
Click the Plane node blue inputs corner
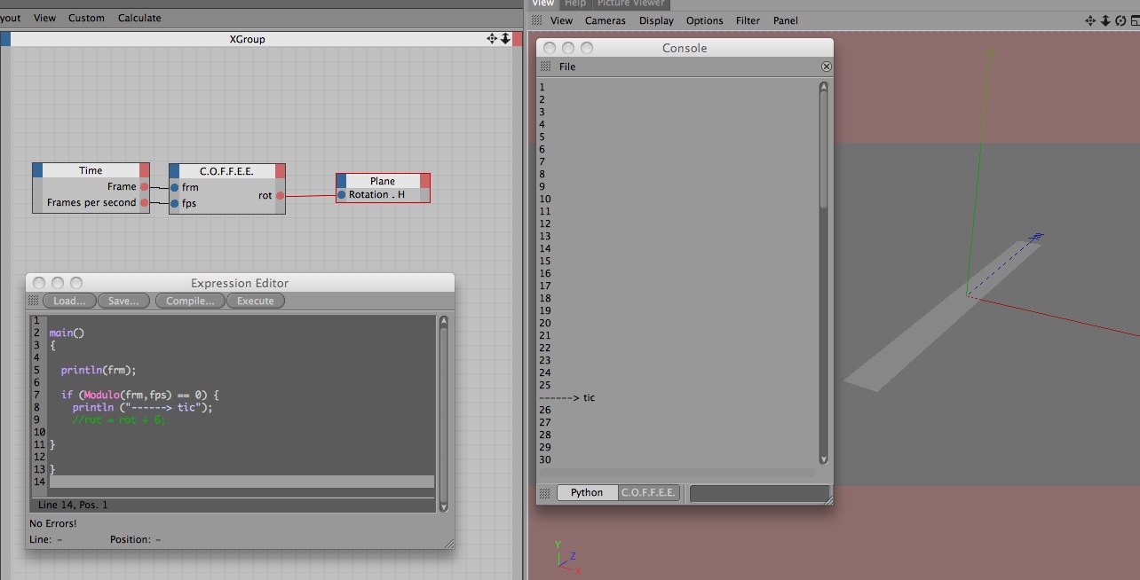coord(341,181)
